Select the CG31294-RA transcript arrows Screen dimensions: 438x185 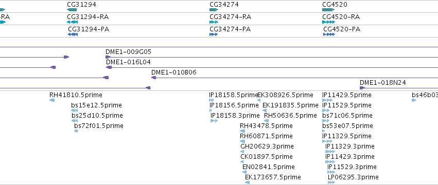pyautogui.click(x=73, y=22)
